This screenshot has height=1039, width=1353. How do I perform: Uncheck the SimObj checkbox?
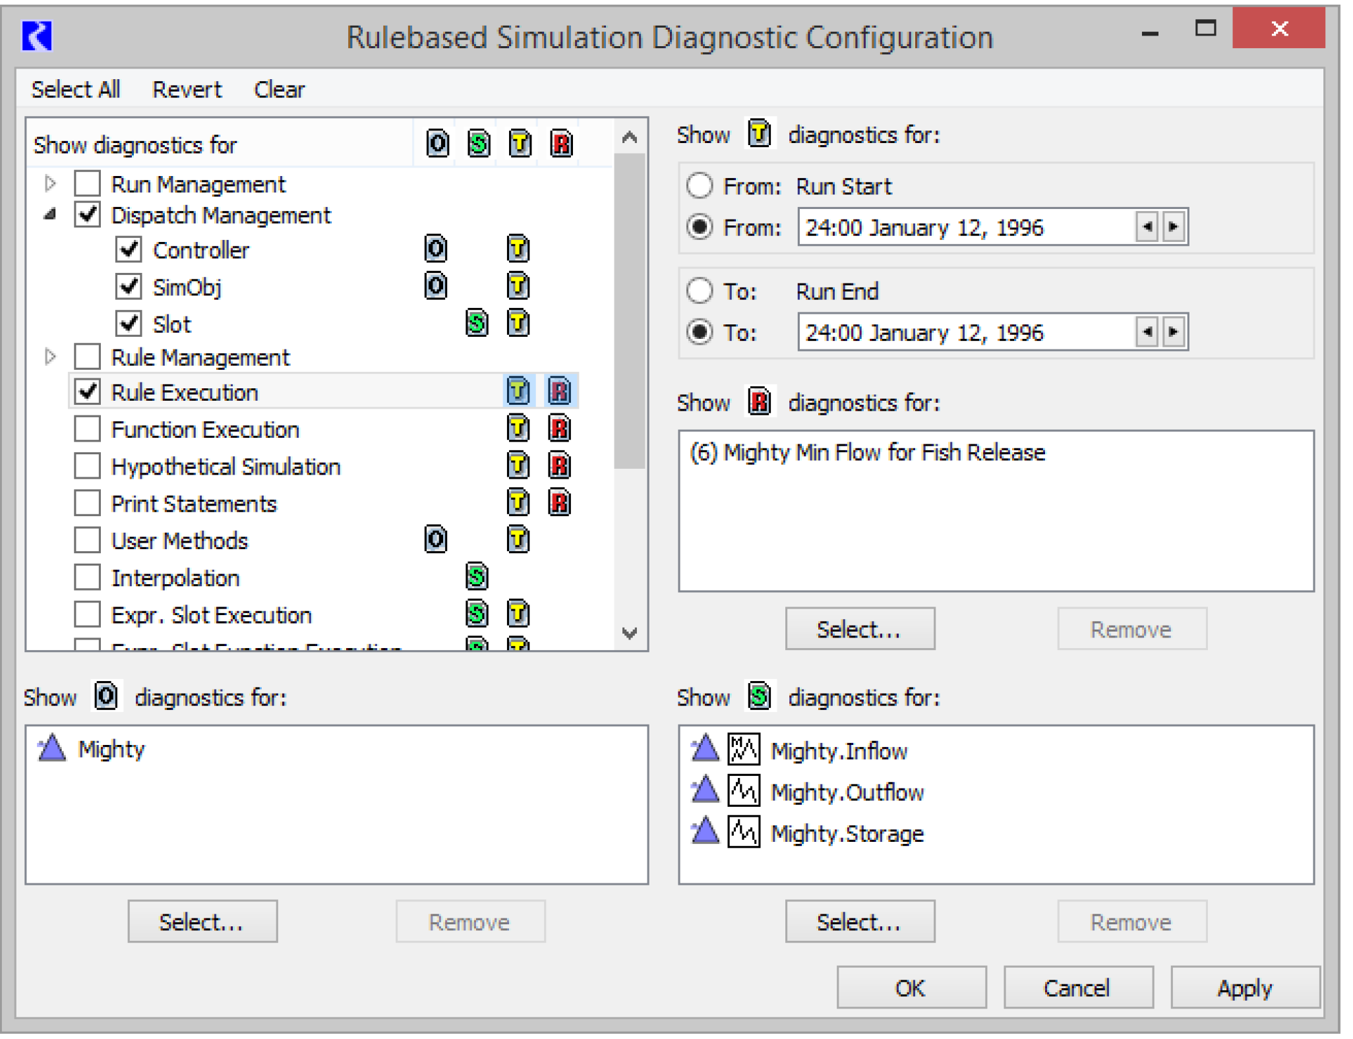[x=129, y=286]
